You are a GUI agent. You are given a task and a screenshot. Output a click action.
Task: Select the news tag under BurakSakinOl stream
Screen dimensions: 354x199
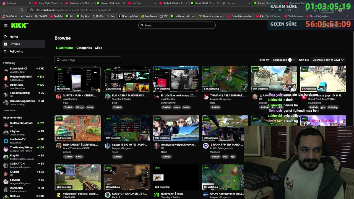pos(177,107)
